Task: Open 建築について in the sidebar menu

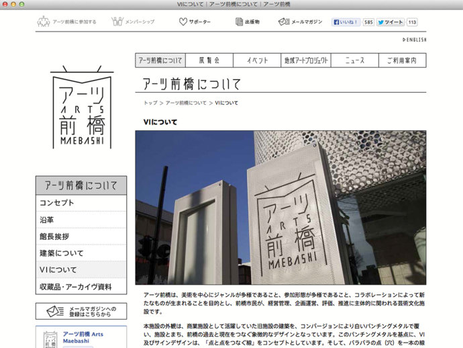Action: click(81, 253)
